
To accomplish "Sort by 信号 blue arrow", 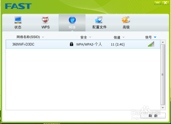I will point(155,37).
